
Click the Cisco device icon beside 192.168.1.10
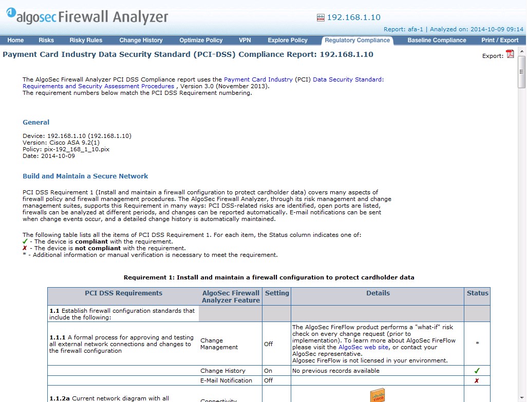pyautogui.click(x=321, y=18)
